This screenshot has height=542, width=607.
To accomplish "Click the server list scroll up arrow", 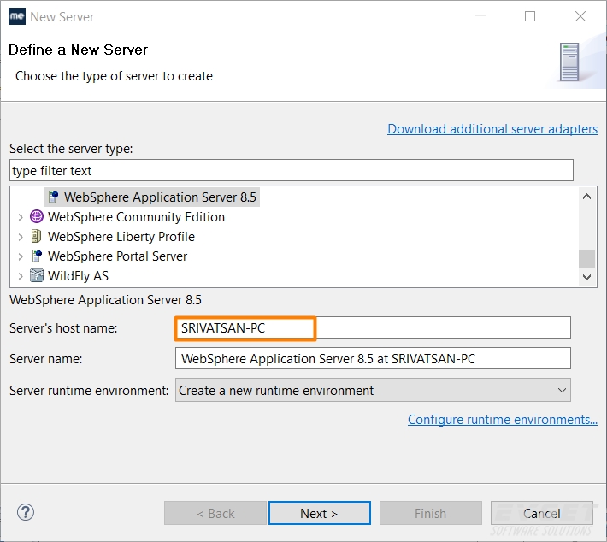I will [586, 197].
